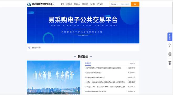Click the date 2022-07-07
This screenshot has width=173, height=95.
(131, 73)
